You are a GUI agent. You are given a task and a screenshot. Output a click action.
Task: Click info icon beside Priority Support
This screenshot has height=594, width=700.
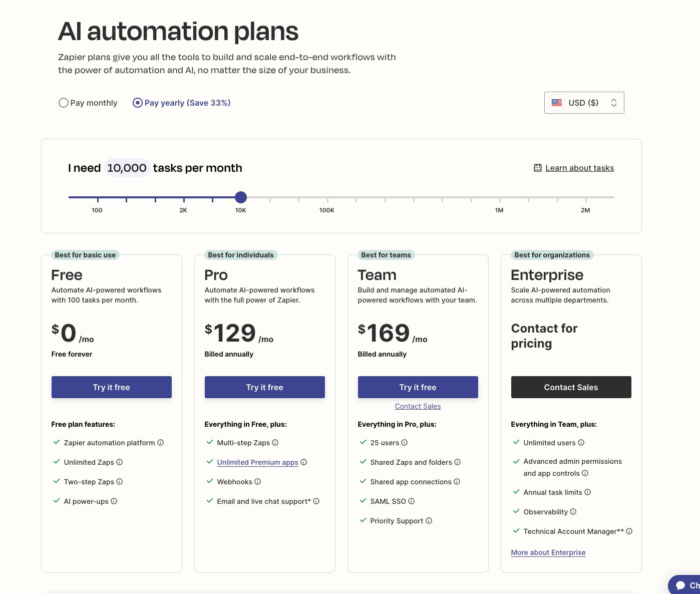pos(429,521)
